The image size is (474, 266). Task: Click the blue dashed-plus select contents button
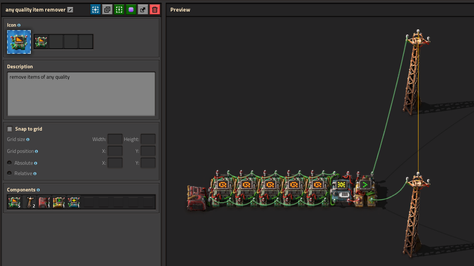[95, 10]
